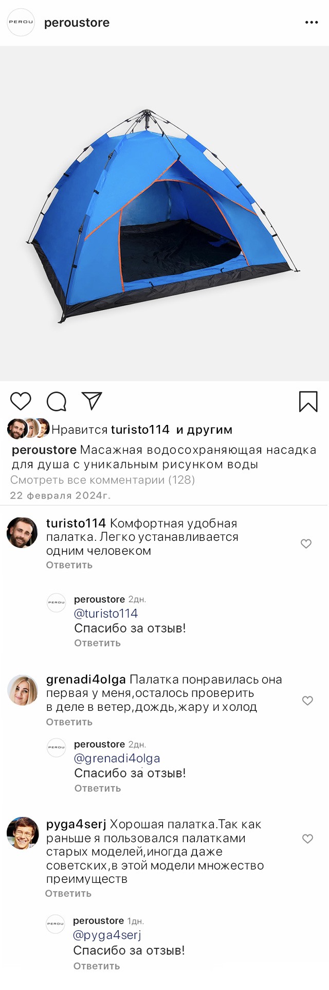Open the three-dot post options menu
The height and width of the screenshot is (990, 329).
(312, 23)
